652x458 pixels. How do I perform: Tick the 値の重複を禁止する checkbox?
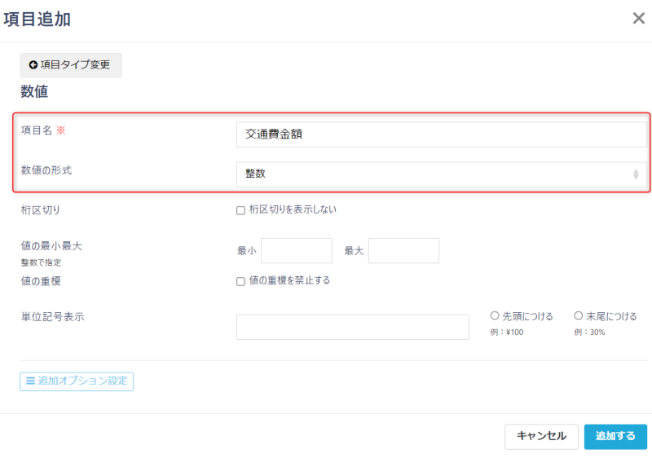pyautogui.click(x=240, y=281)
